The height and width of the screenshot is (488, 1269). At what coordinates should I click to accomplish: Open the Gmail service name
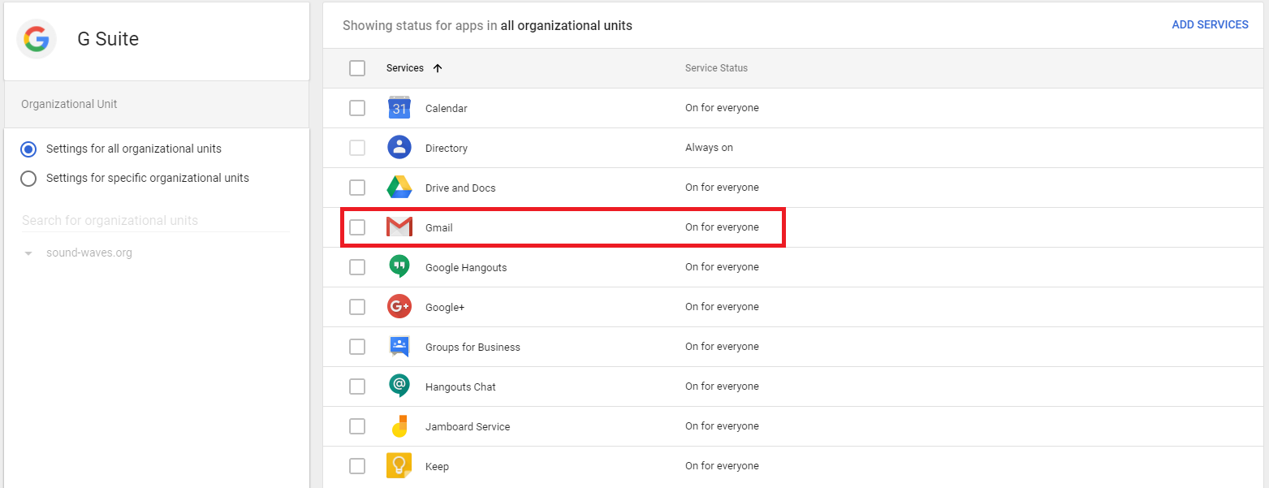coord(439,228)
